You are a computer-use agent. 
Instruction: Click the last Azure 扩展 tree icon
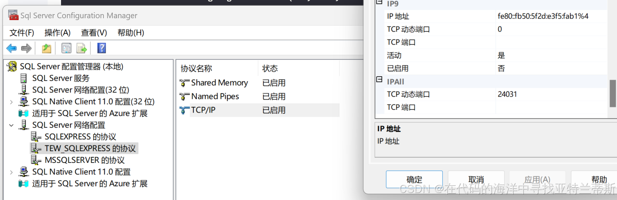(x=23, y=184)
